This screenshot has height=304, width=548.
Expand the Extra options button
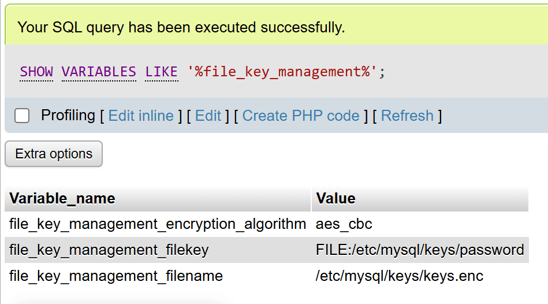pyautogui.click(x=54, y=154)
